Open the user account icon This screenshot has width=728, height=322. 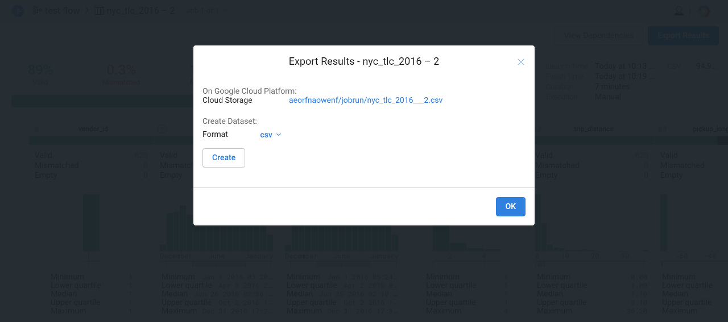679,11
